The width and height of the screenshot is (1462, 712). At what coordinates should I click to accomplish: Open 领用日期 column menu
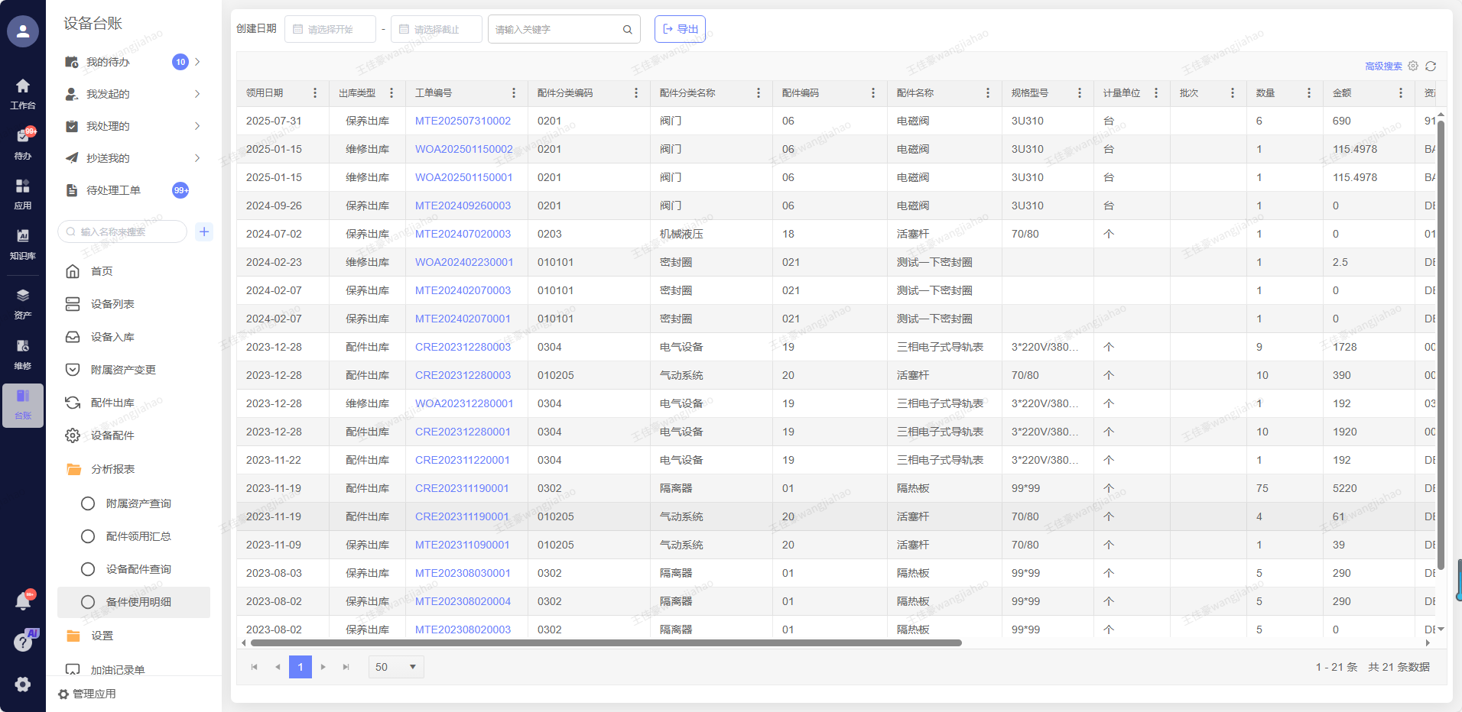[314, 93]
